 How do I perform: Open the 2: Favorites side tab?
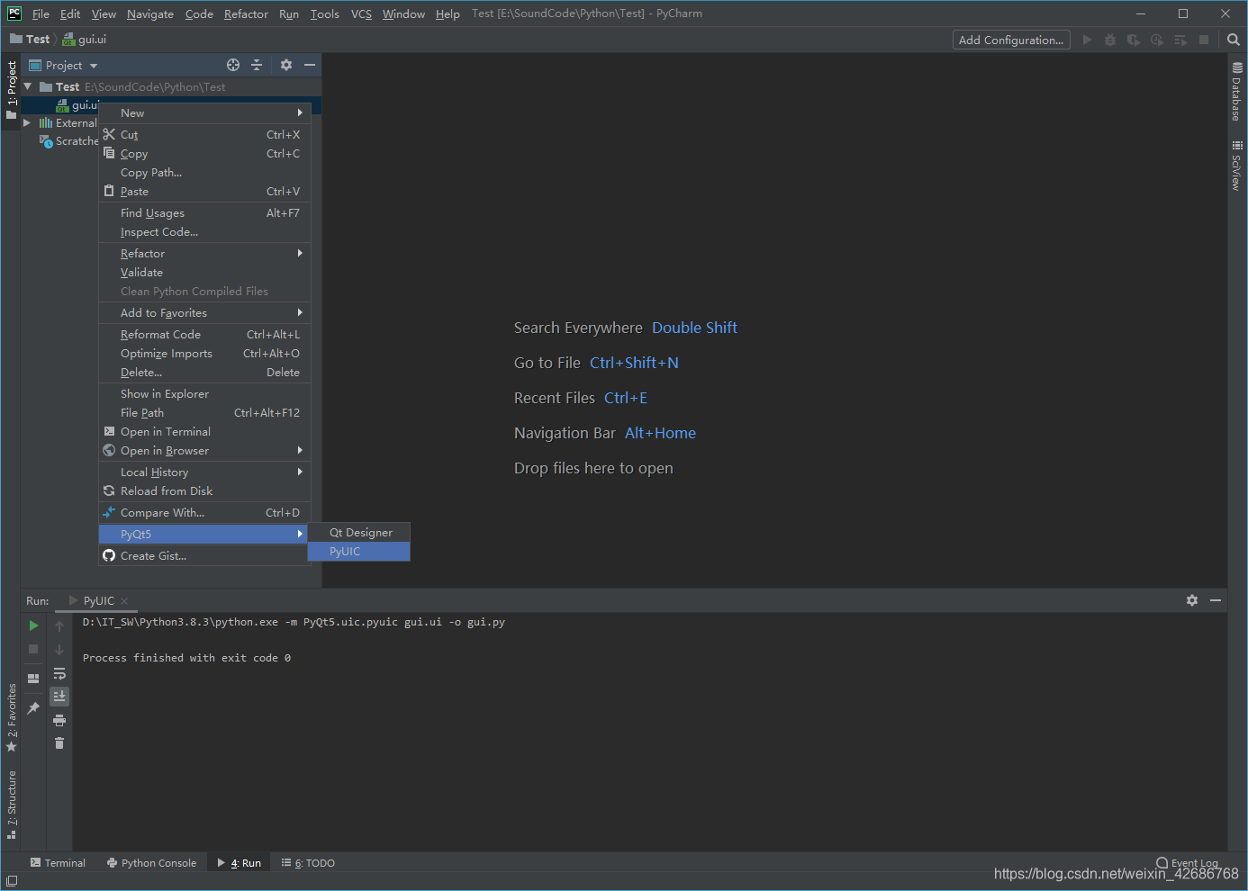(x=12, y=718)
